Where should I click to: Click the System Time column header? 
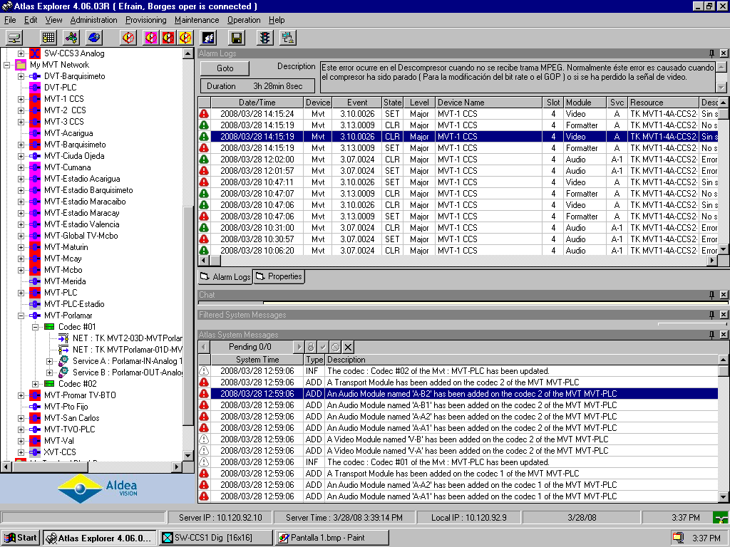[x=257, y=360]
